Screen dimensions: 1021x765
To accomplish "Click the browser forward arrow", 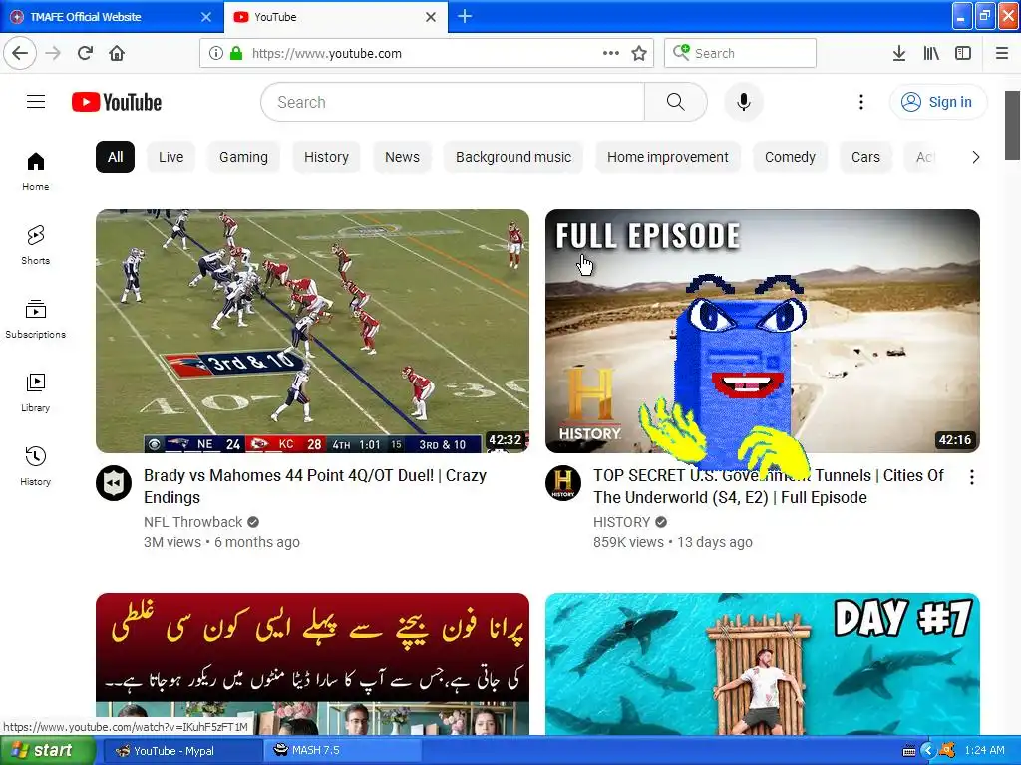I will pos(53,53).
